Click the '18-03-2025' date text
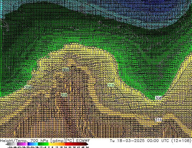 tap(131, 141)
